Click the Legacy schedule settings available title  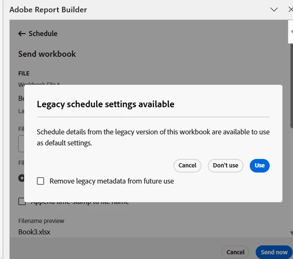pos(106,104)
